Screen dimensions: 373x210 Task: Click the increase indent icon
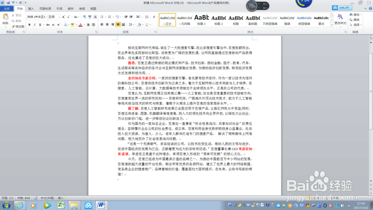(x=131, y=17)
